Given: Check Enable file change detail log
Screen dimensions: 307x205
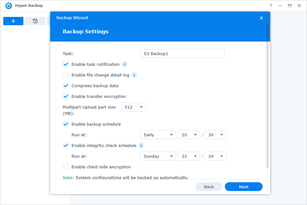Looking at the screenshot, I should [x=66, y=75].
